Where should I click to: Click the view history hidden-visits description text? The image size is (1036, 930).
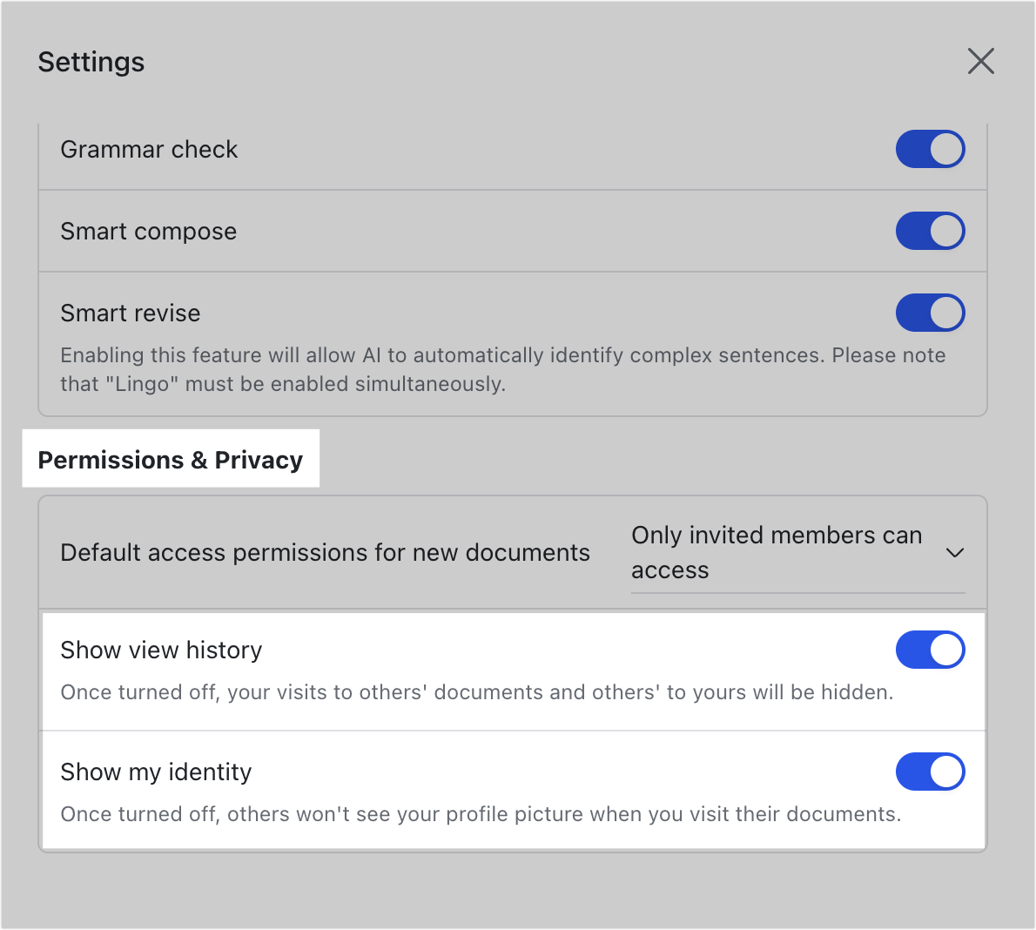[476, 691]
